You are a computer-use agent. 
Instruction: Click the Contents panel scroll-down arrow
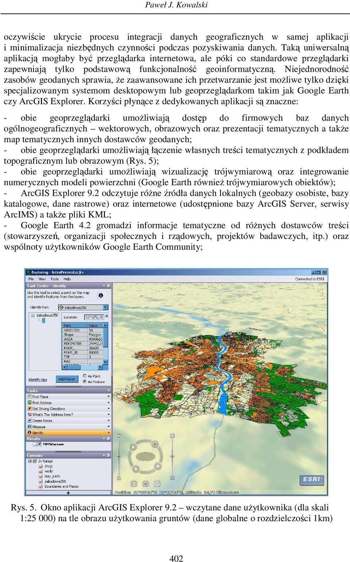[x=68, y=493]
